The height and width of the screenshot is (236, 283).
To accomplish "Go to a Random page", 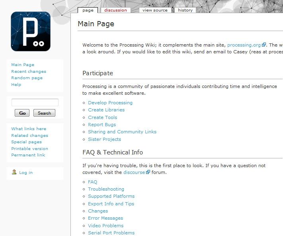I will (x=27, y=78).
